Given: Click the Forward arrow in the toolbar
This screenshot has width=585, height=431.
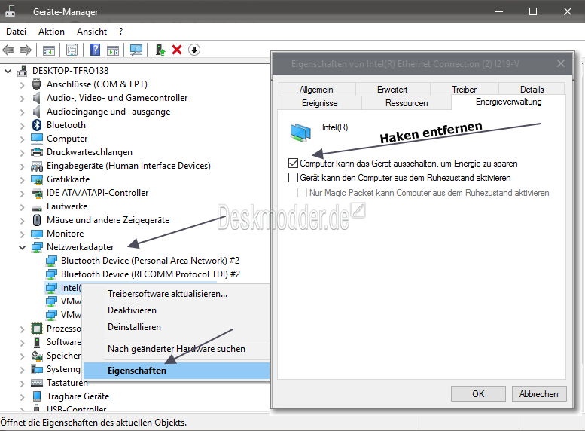Looking at the screenshot, I should (26, 50).
